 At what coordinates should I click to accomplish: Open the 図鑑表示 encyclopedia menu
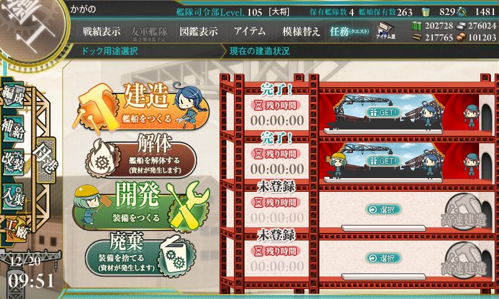click(198, 31)
